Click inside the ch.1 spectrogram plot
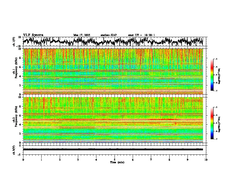 pos(113,71)
